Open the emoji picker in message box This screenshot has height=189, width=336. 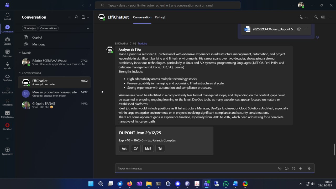coord(287,169)
